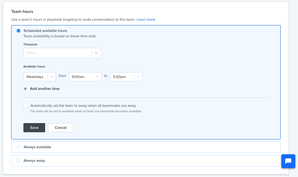
Task: Click Add another time
Action: [x=45, y=89]
